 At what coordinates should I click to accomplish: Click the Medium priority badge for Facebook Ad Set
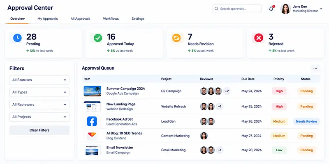coord(279,121)
